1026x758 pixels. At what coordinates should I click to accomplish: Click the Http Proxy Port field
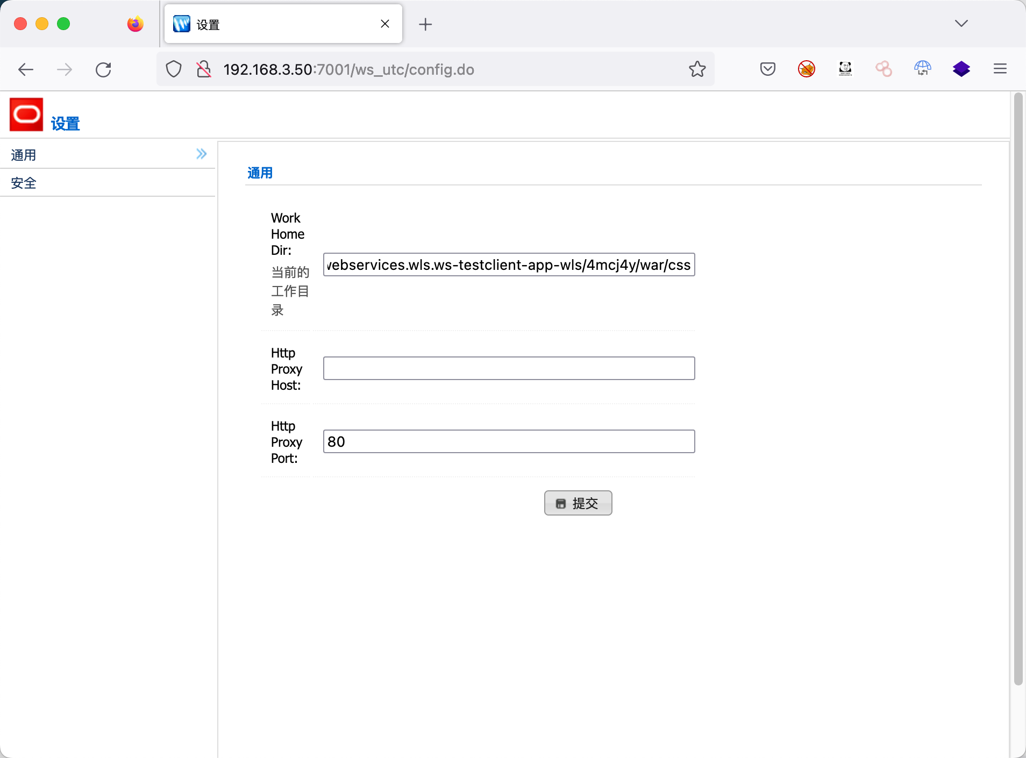[x=509, y=442]
